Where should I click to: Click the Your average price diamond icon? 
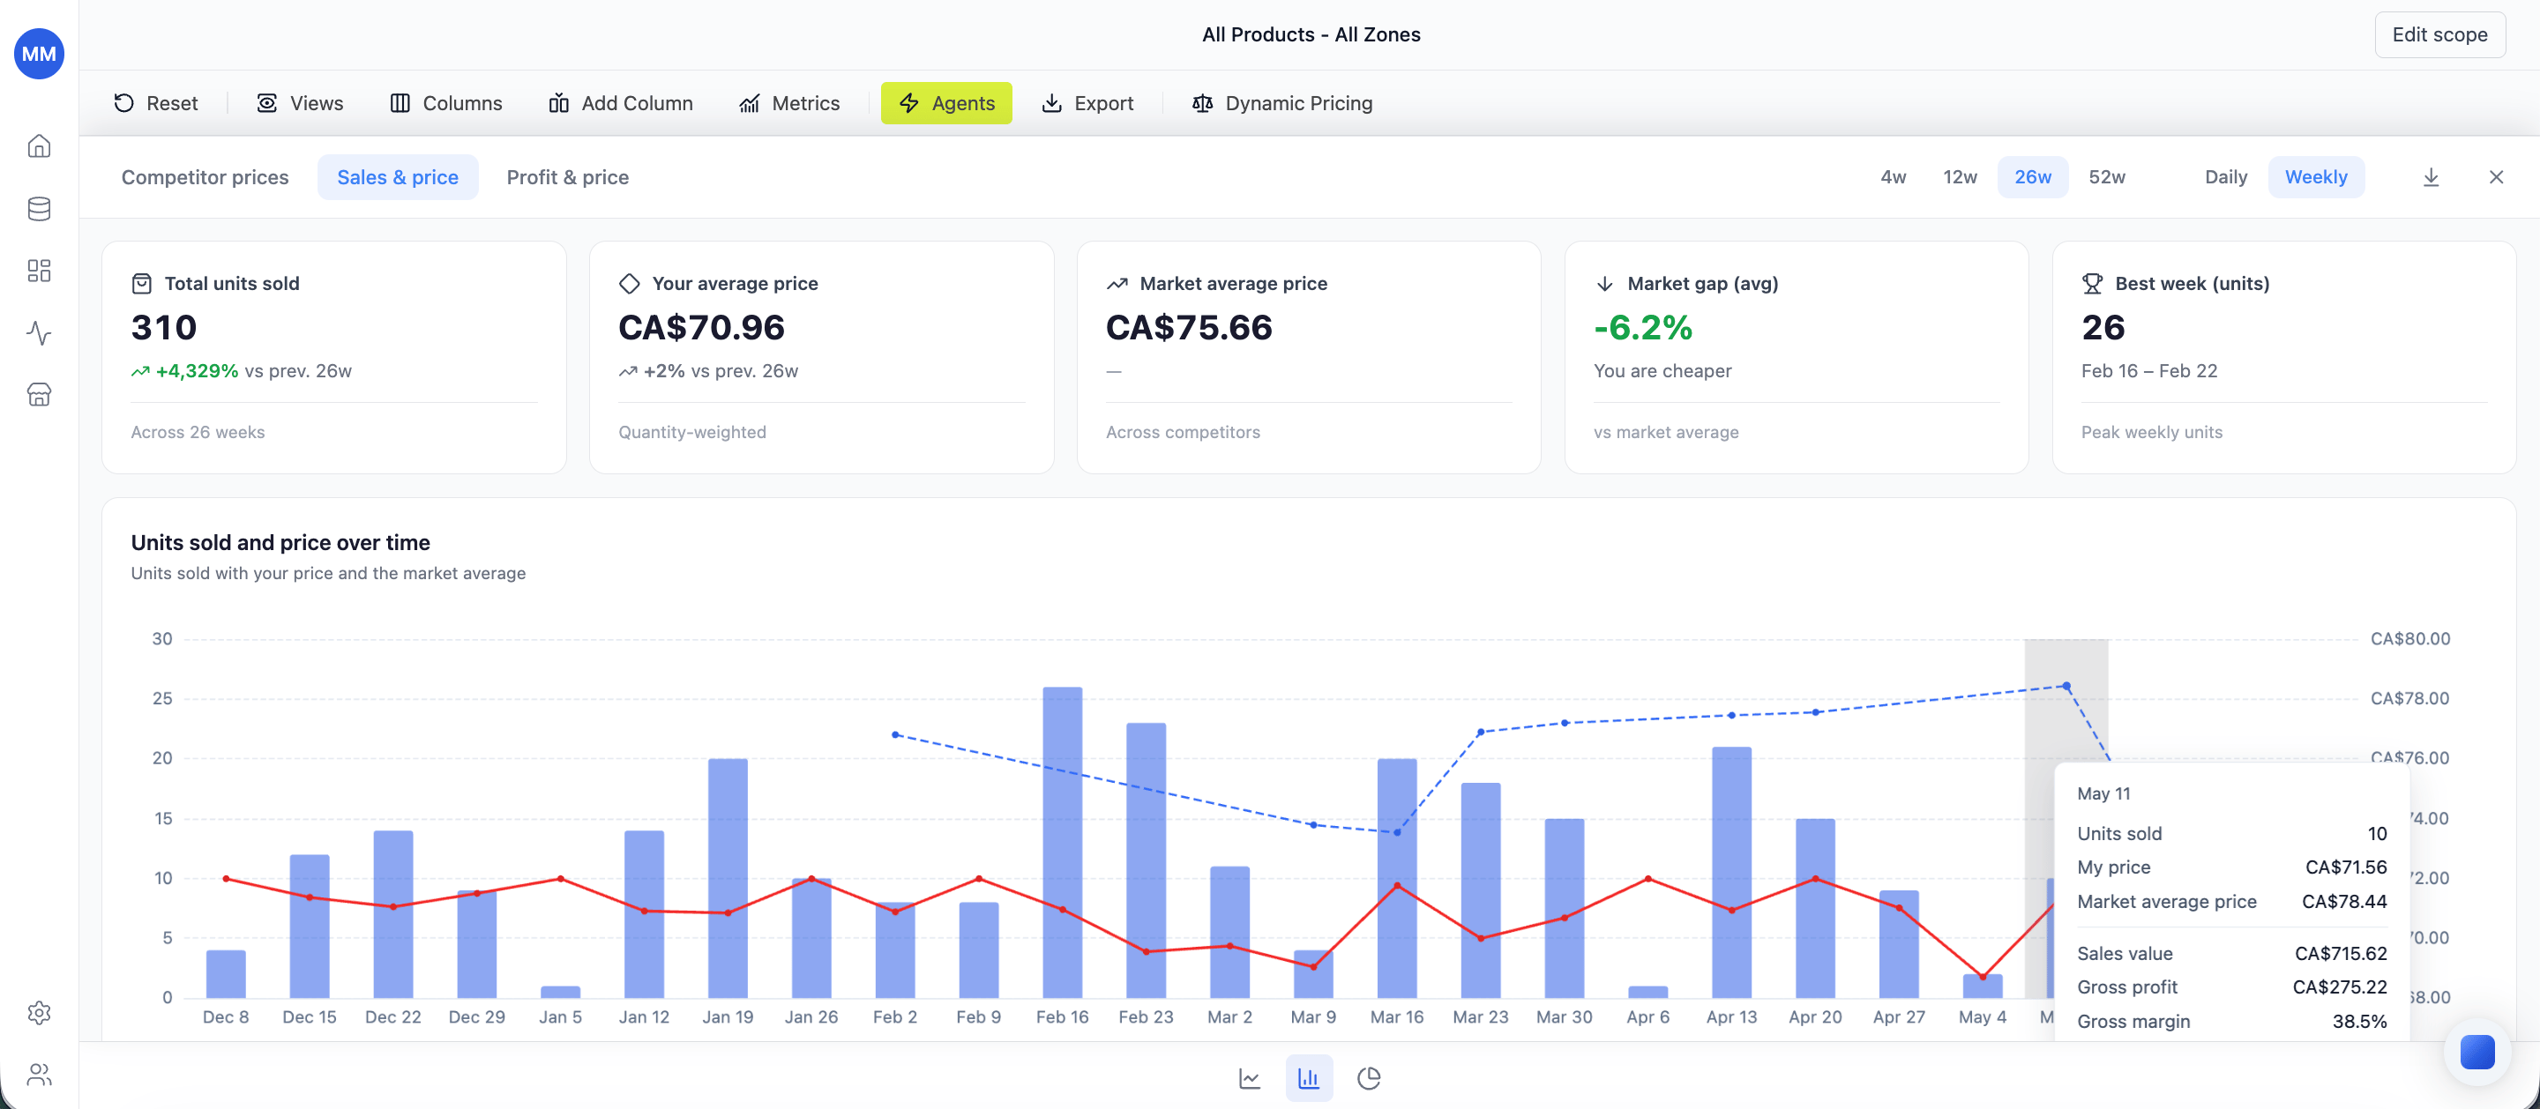[x=629, y=283]
